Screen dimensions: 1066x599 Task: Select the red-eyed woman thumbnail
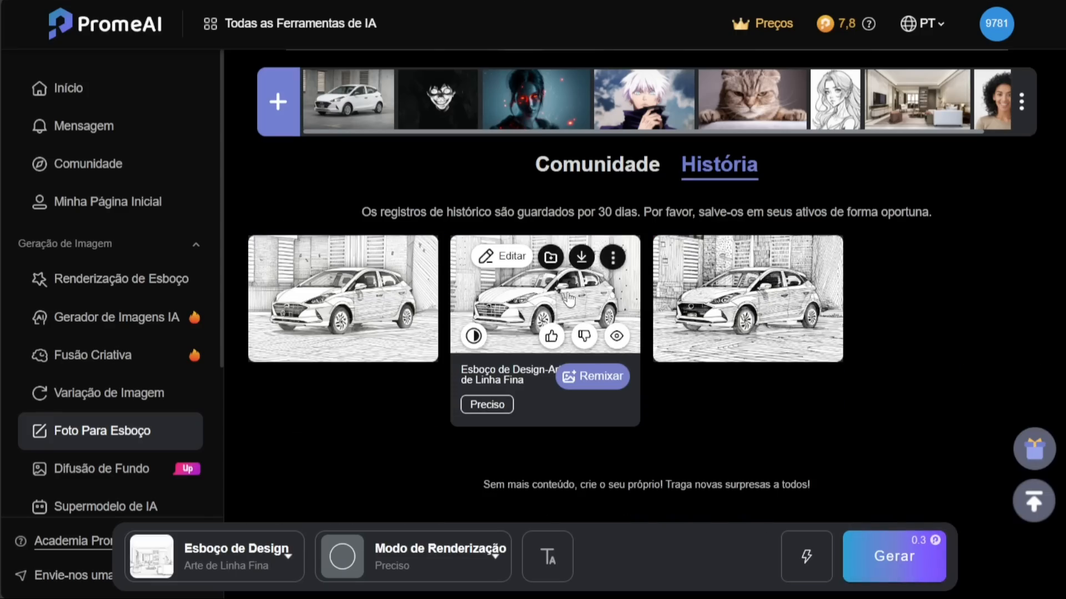(x=536, y=99)
